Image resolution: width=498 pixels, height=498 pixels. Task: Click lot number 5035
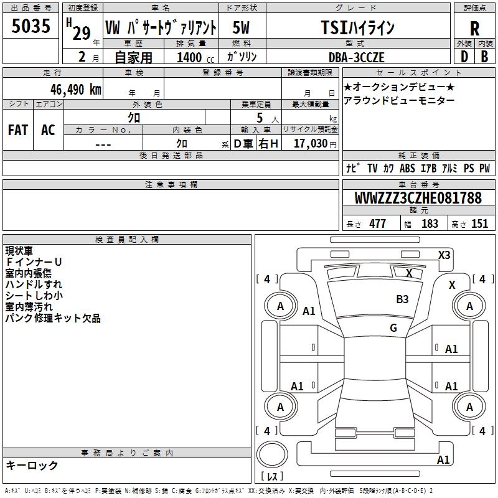(x=31, y=26)
